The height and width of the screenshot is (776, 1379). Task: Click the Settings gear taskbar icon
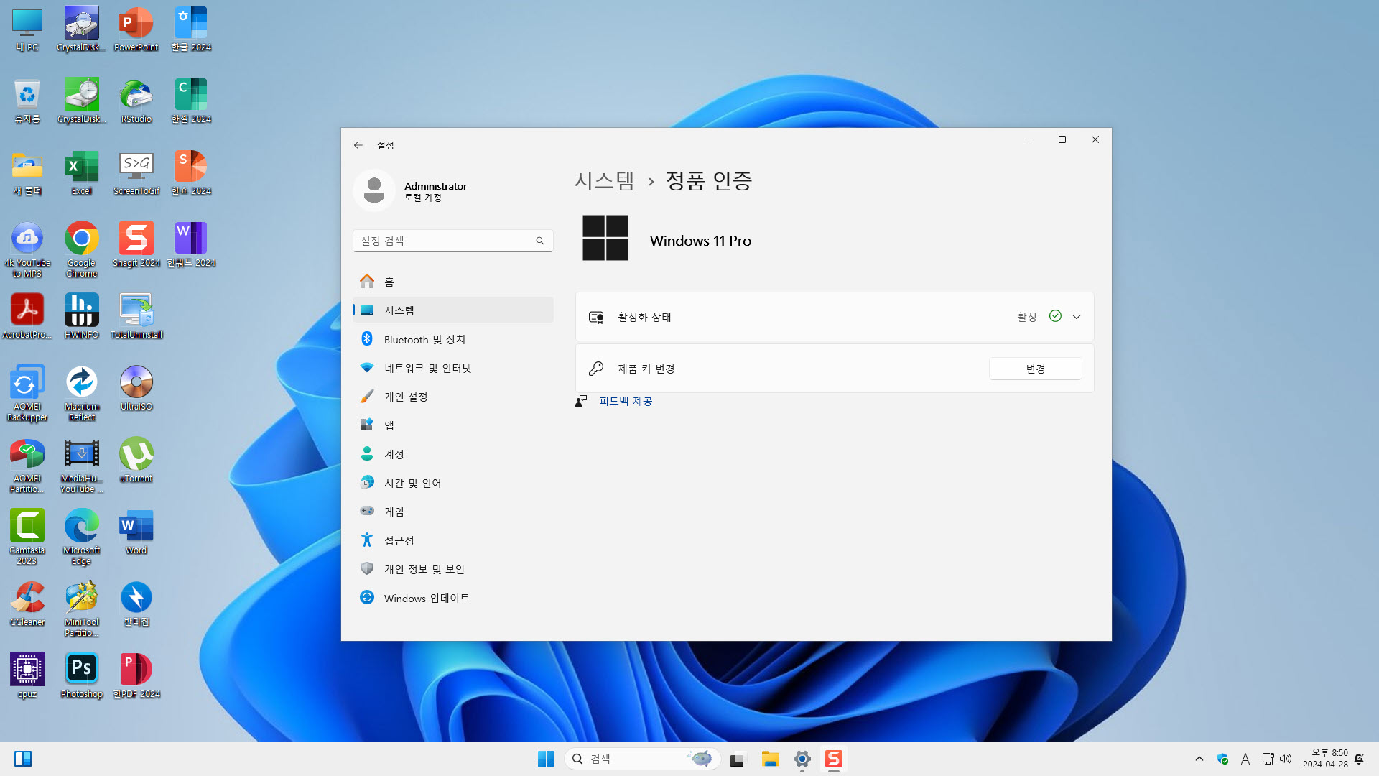click(x=802, y=759)
